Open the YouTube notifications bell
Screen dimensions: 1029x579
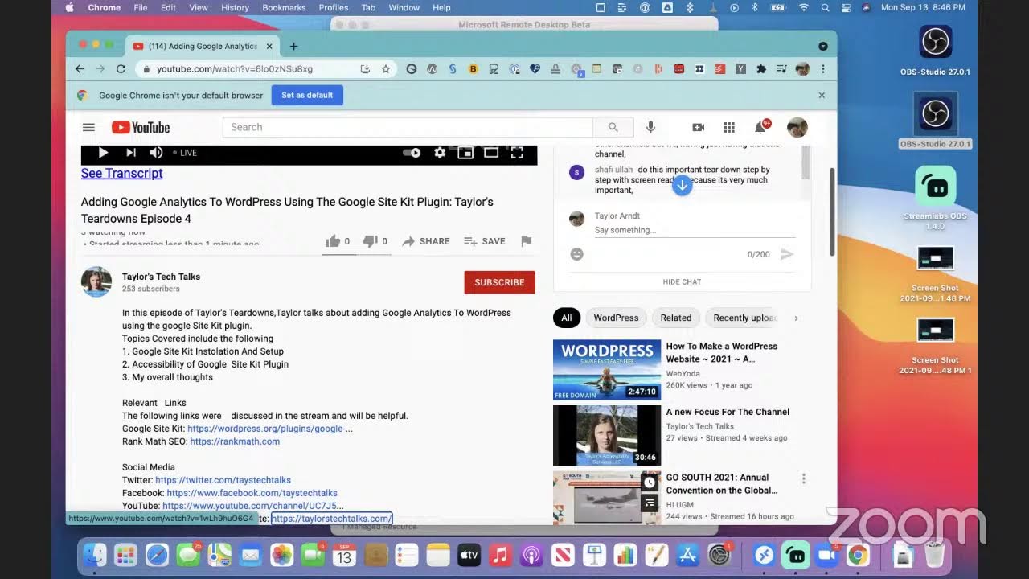click(x=760, y=127)
